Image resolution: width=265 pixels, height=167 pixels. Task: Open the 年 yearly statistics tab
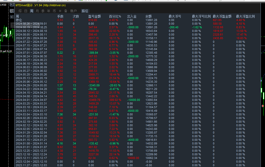pos(49,11)
